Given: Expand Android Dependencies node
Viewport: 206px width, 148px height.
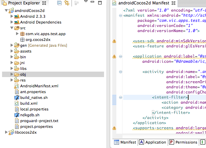Looking at the screenshot, I should (x=12, y=22).
